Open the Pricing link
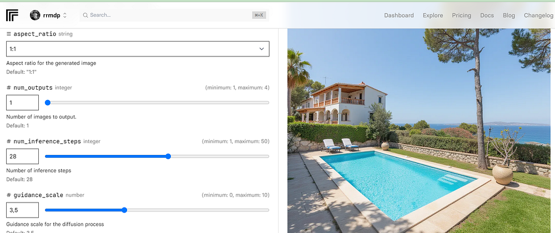Image resolution: width=555 pixels, height=233 pixels. pyautogui.click(x=462, y=15)
